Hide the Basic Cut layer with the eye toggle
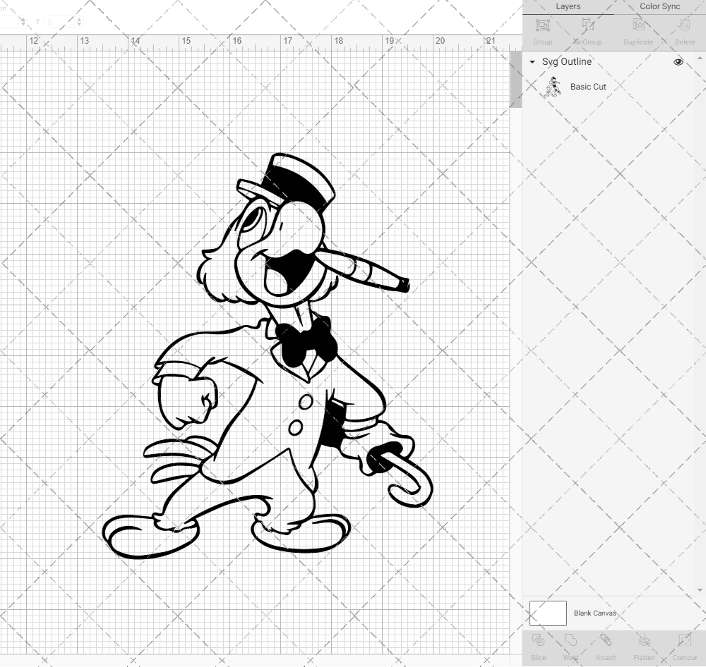The image size is (706, 667). click(x=678, y=87)
